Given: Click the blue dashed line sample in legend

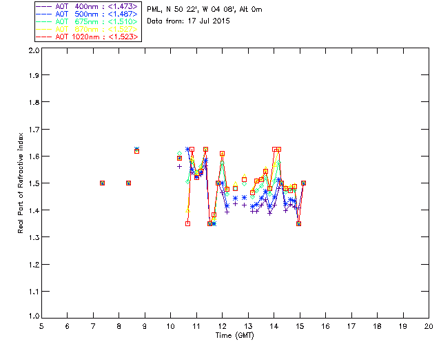Looking at the screenshot, I should point(44,14).
